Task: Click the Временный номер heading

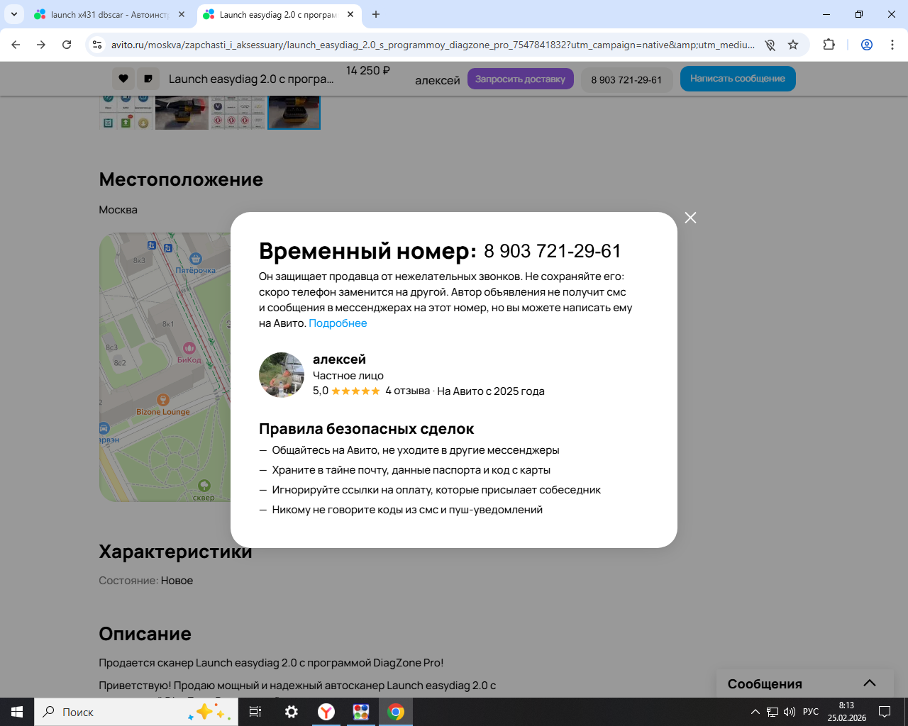Action: (x=367, y=251)
